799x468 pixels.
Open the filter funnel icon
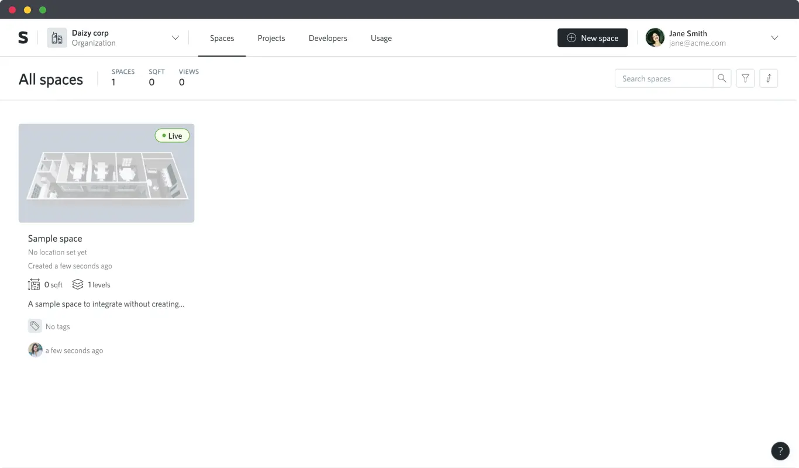(x=745, y=78)
